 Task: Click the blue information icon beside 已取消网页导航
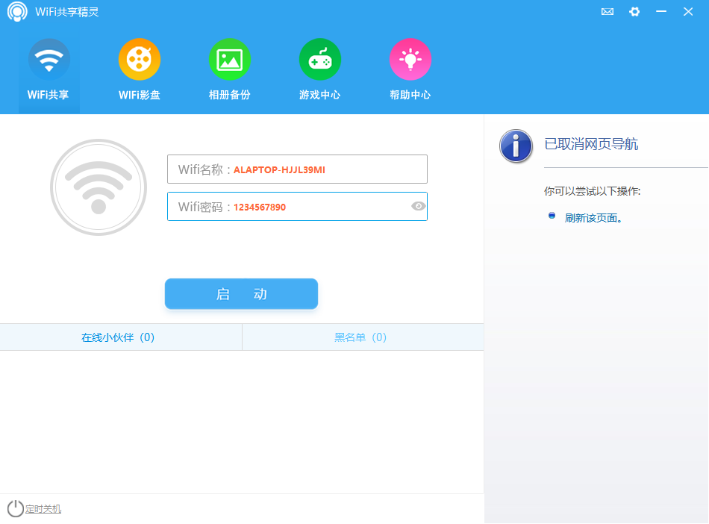tap(516, 146)
